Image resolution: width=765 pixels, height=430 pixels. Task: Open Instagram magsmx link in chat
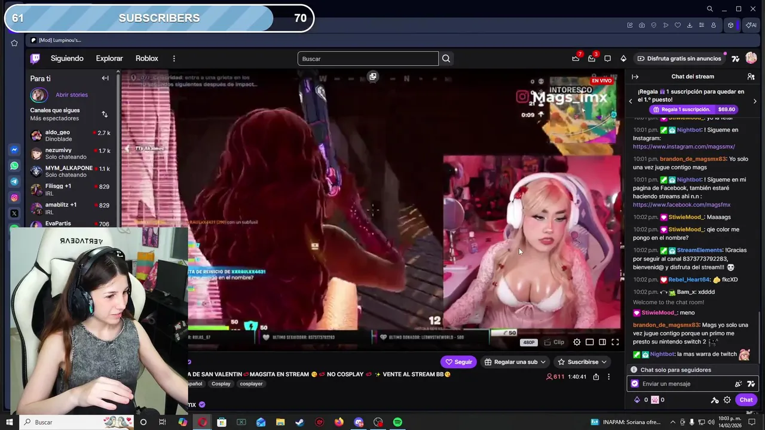684,146
